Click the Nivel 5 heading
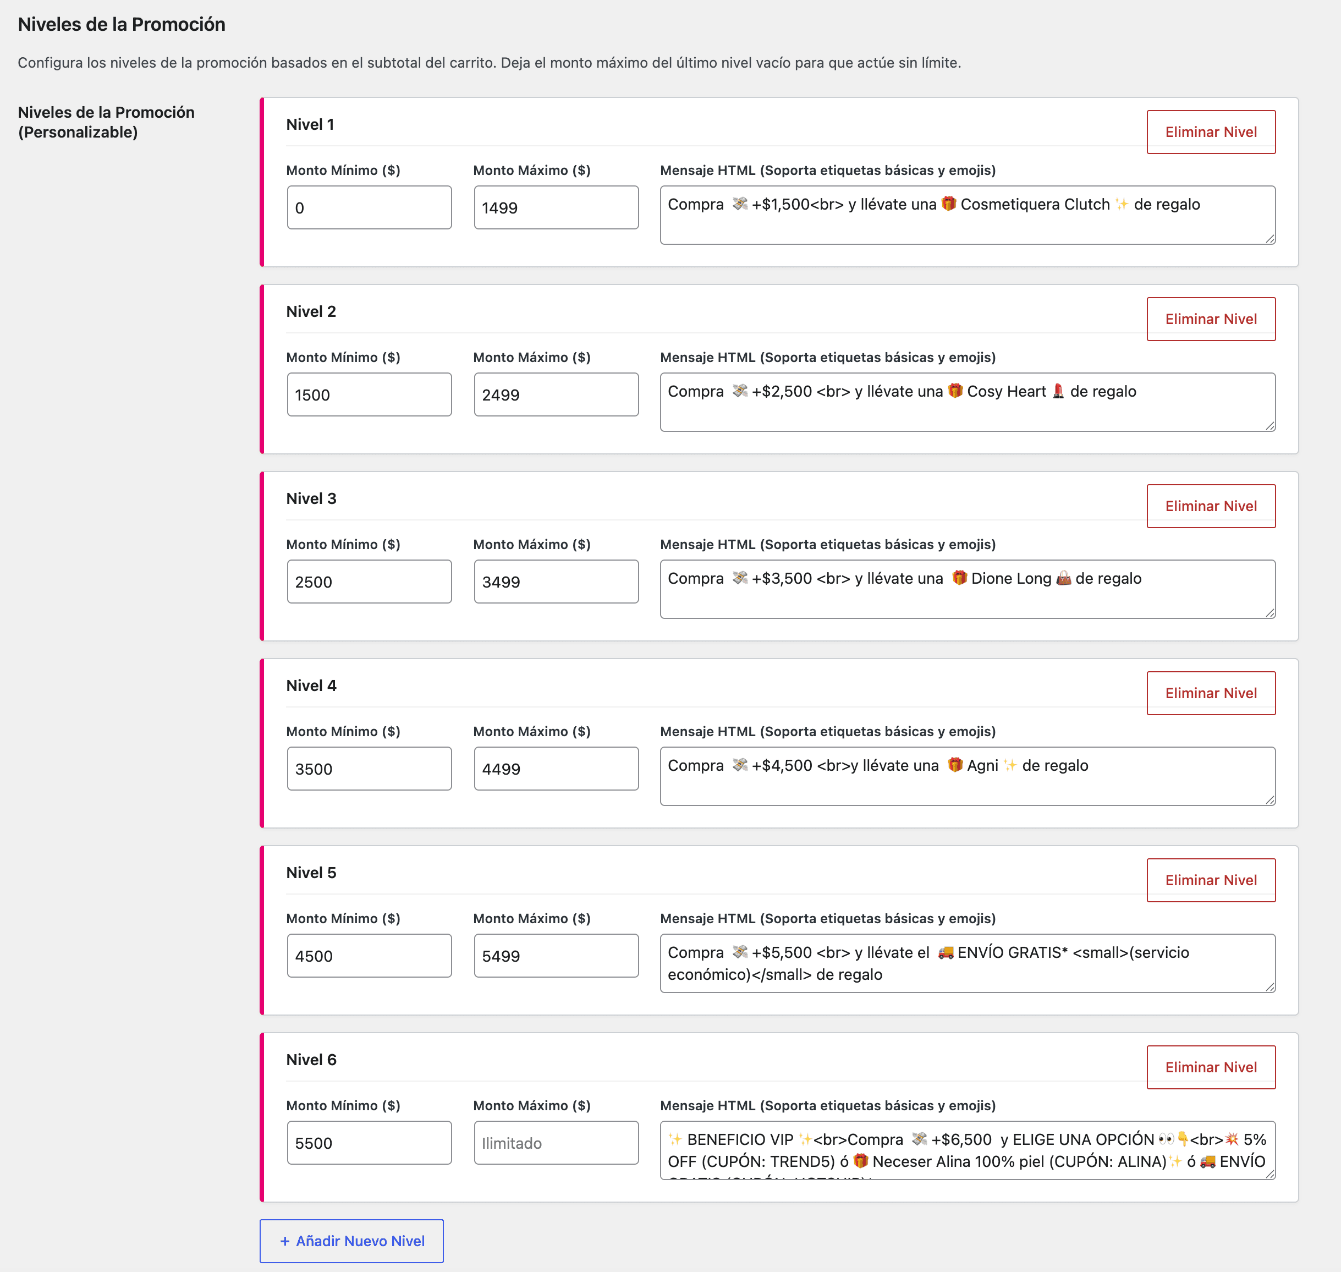 (311, 873)
